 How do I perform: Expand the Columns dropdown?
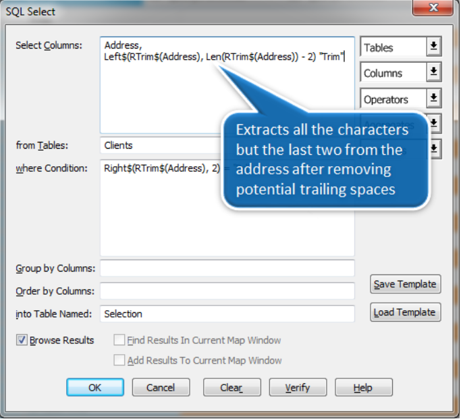tap(434, 73)
